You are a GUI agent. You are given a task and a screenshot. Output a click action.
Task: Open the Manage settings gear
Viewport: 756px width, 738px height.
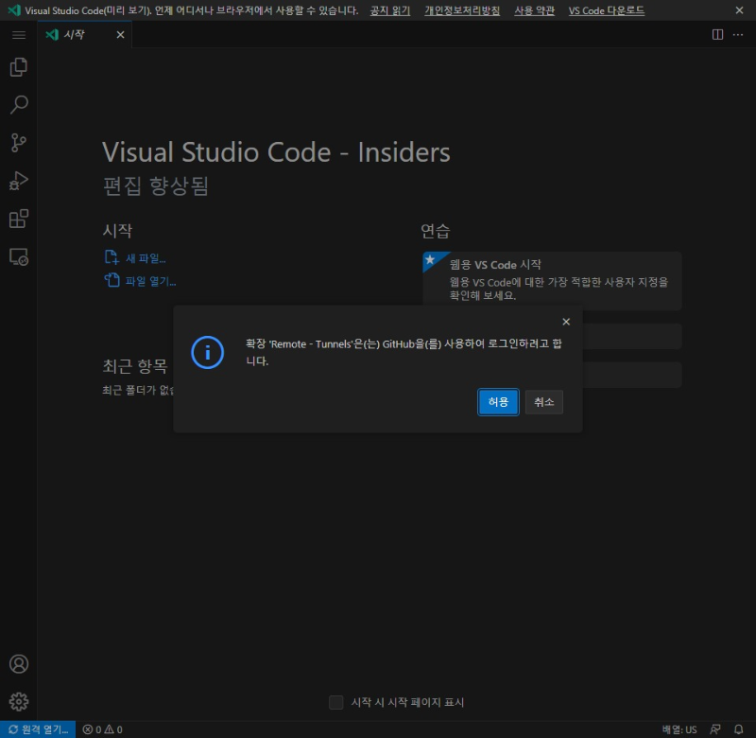coord(18,702)
